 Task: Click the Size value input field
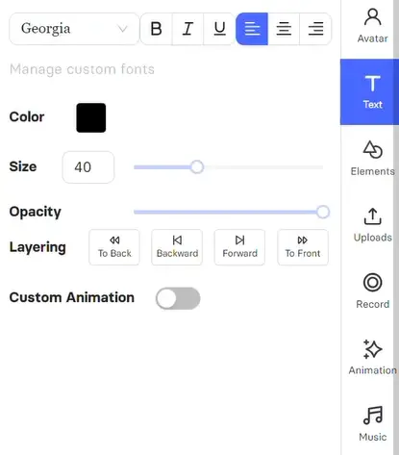point(88,167)
